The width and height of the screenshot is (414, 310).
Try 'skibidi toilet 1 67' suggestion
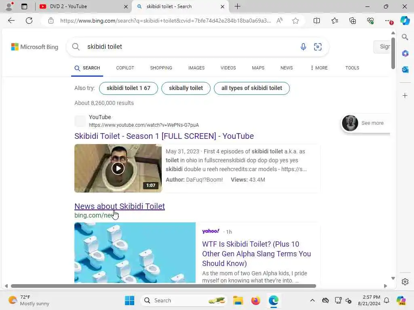(128, 88)
